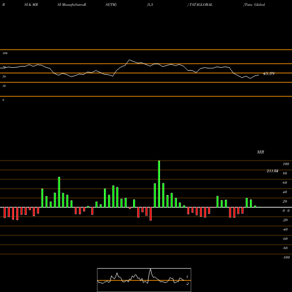Viewport: 292px width, 292px height.
Task: Click the 'SI MunafaSutraR' header text
Action: pyautogui.click(x=72, y=5)
